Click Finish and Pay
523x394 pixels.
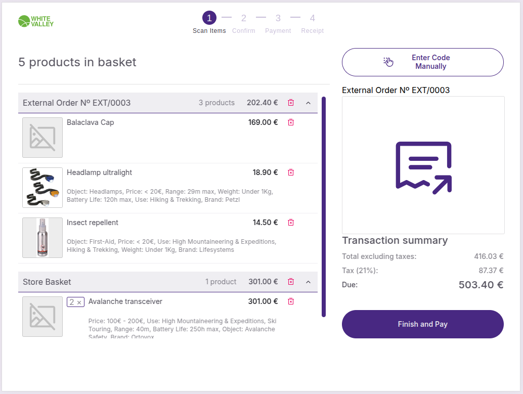click(x=423, y=324)
